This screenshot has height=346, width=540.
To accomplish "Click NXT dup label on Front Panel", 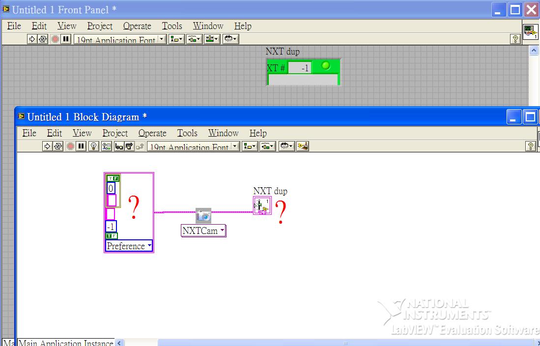I will click(x=283, y=52).
